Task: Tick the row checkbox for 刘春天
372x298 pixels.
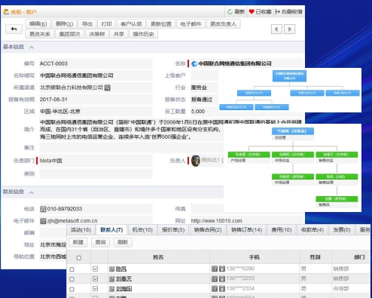Action: [72, 279]
